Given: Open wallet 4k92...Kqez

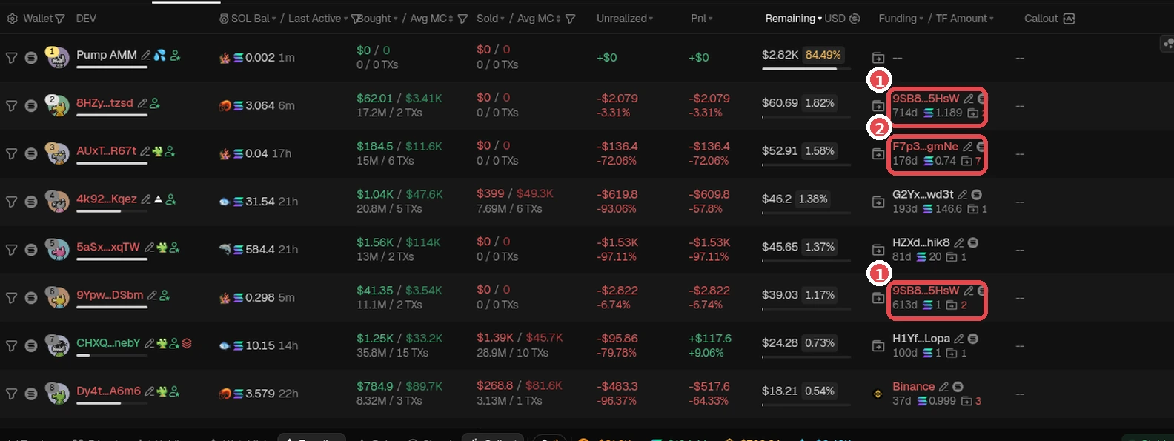Looking at the screenshot, I should (107, 199).
